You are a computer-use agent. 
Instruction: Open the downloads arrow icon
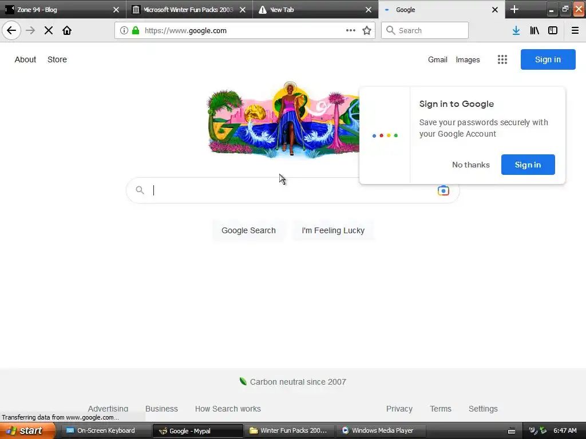coord(516,31)
